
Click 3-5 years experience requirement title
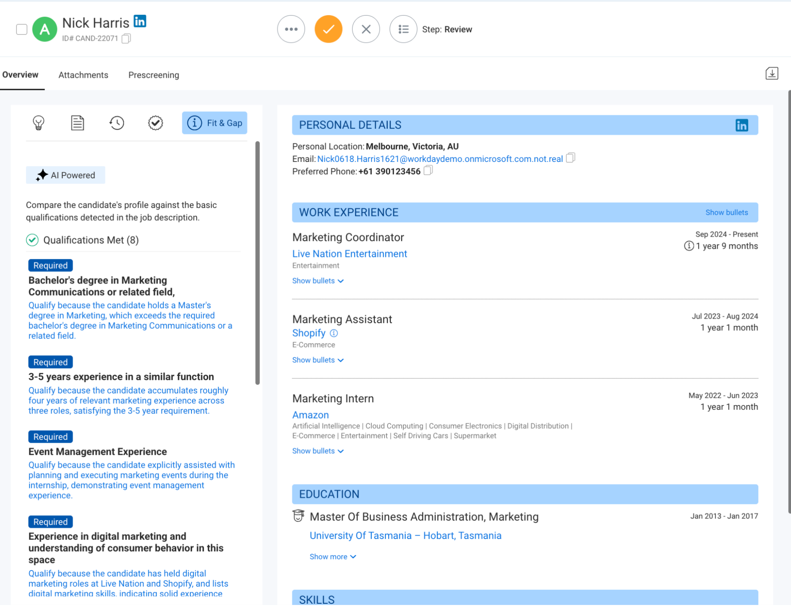(x=121, y=377)
